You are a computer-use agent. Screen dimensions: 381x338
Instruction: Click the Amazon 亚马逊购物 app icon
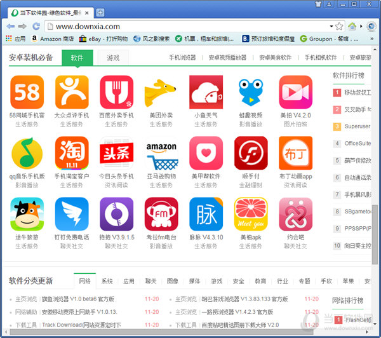(161, 153)
